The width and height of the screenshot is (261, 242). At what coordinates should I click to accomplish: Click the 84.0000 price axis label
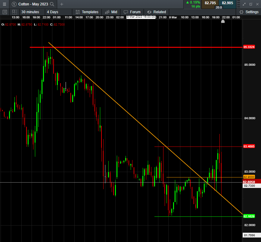point(250,118)
